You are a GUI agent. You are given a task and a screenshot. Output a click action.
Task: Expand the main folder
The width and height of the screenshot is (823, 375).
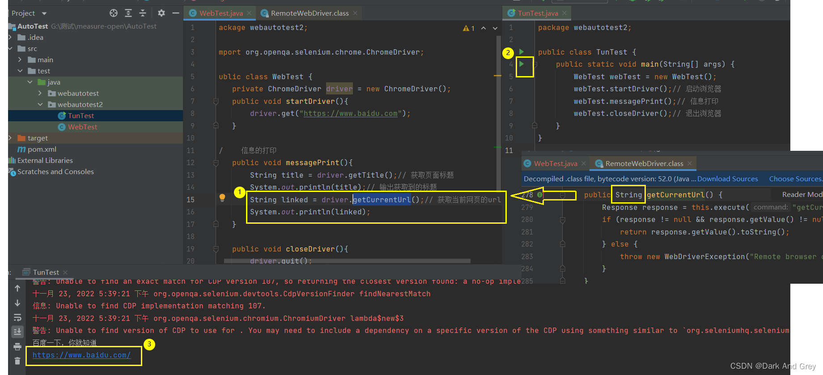20,60
